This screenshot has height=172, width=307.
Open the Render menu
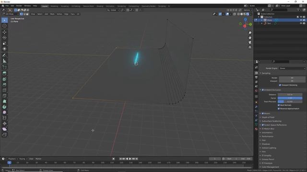click(19, 6)
